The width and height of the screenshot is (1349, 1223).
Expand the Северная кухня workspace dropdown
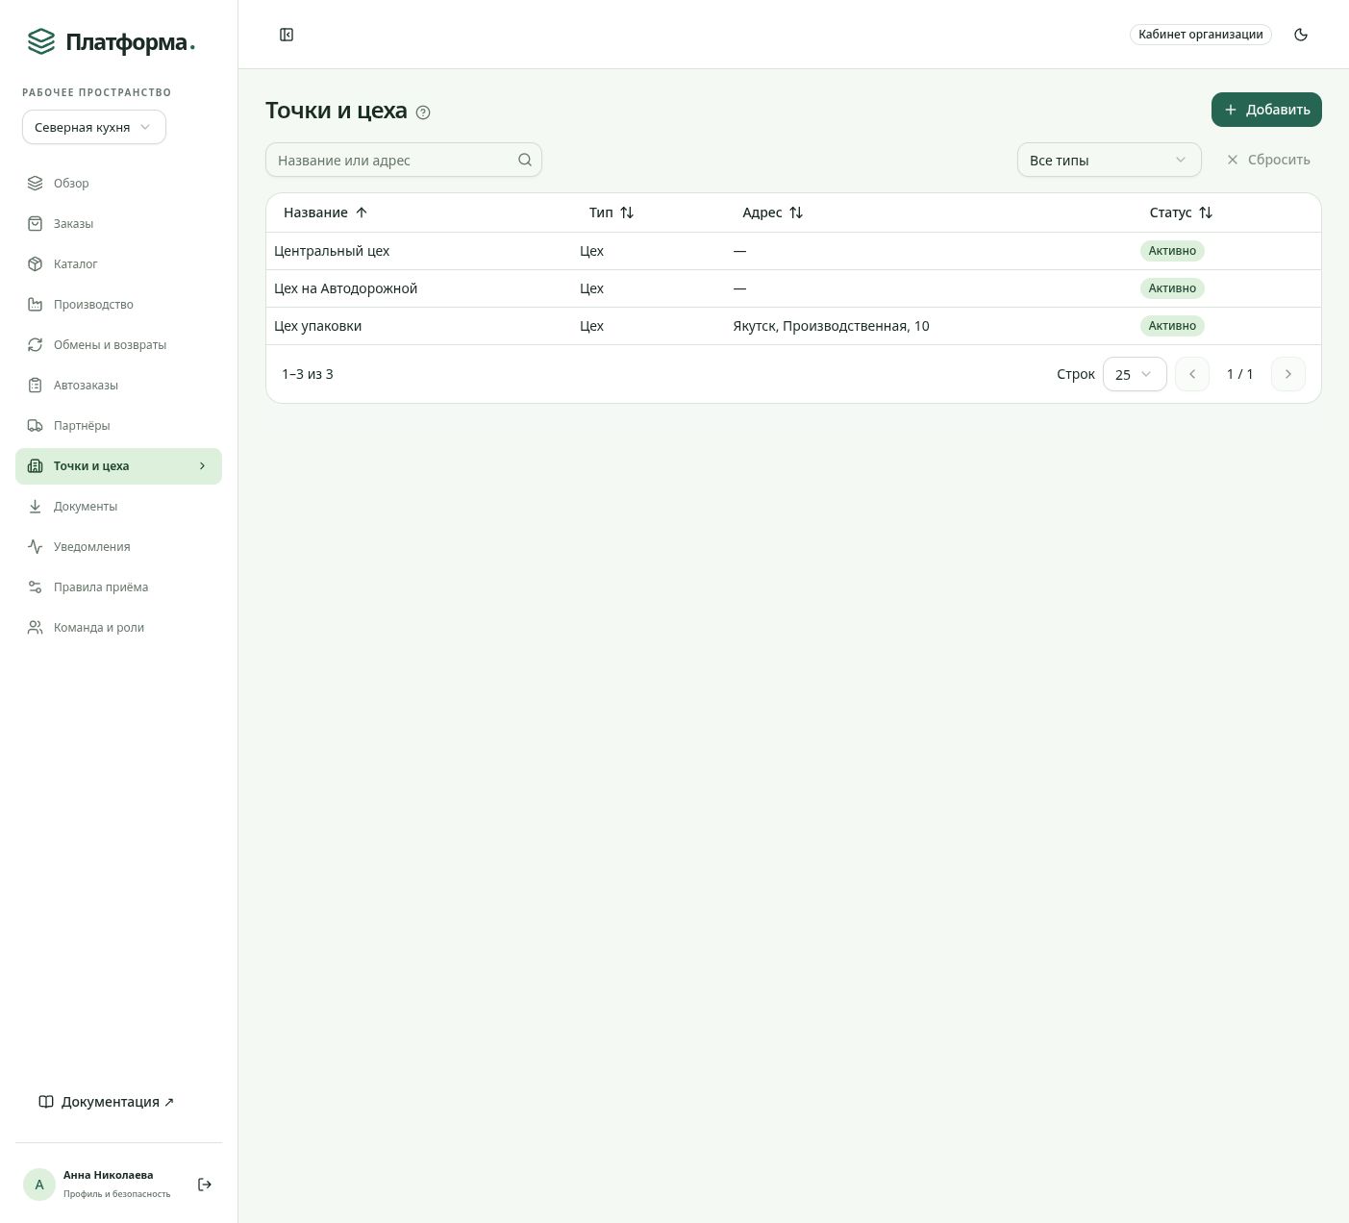coord(94,127)
